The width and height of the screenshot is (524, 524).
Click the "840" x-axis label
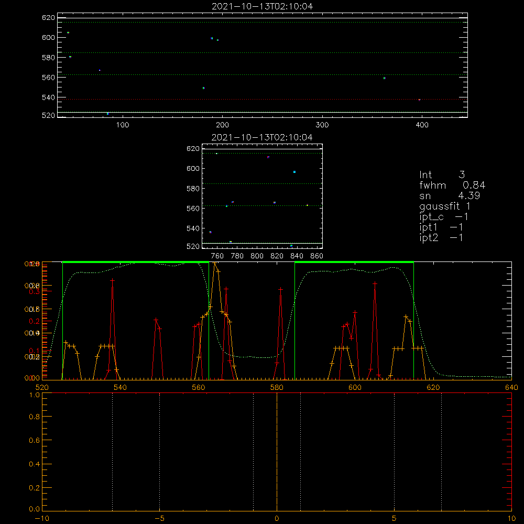pos(297,256)
